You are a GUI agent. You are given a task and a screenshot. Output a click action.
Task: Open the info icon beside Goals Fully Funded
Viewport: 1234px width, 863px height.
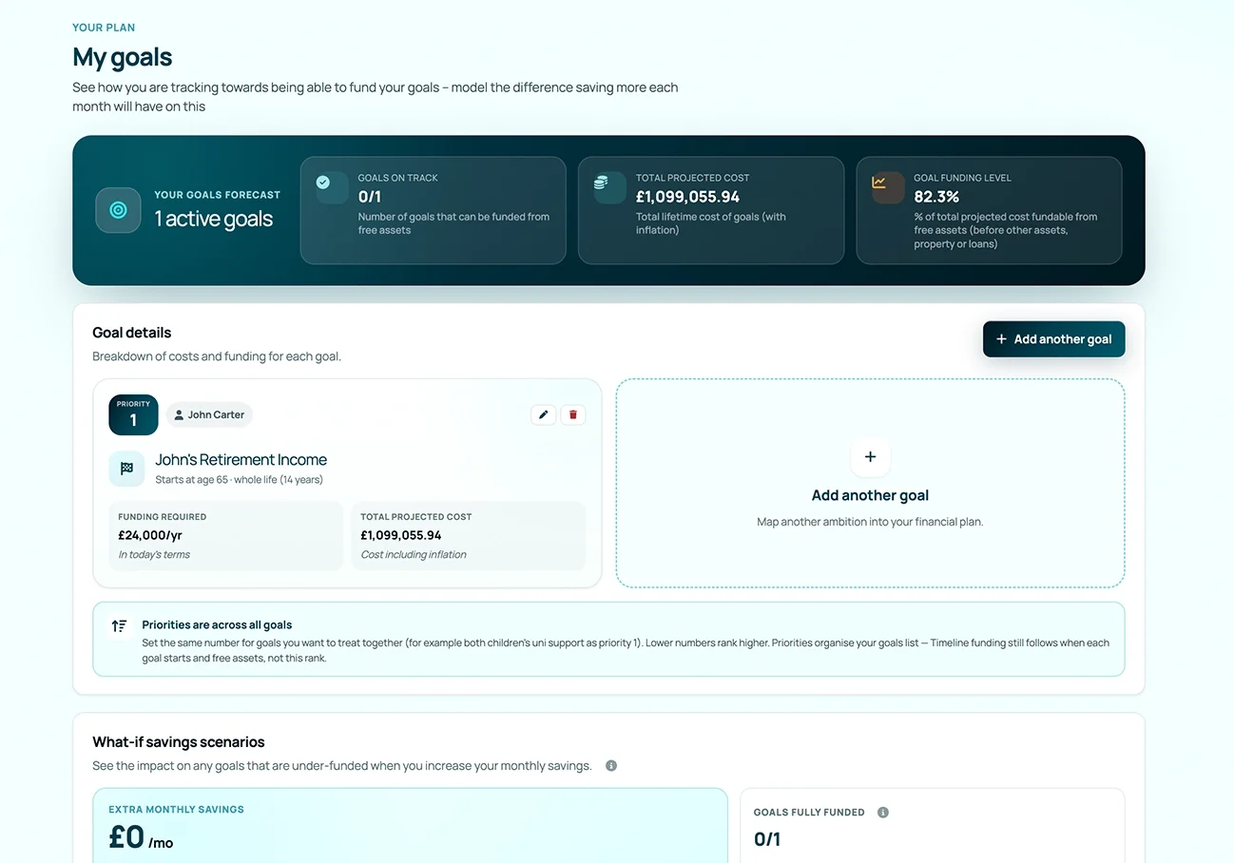click(883, 813)
